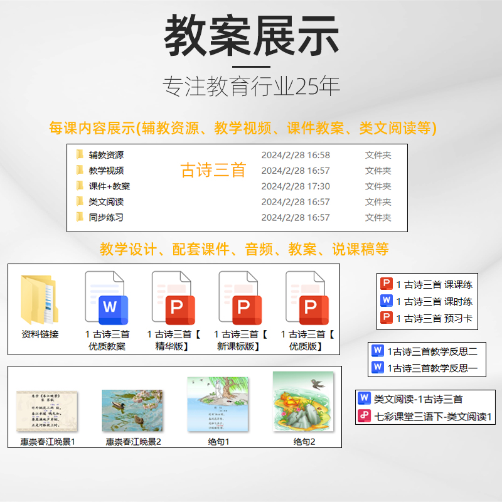This screenshot has width=502, height=502.
Task: Open the 绝句1 image thumbnail
Action: click(x=218, y=404)
